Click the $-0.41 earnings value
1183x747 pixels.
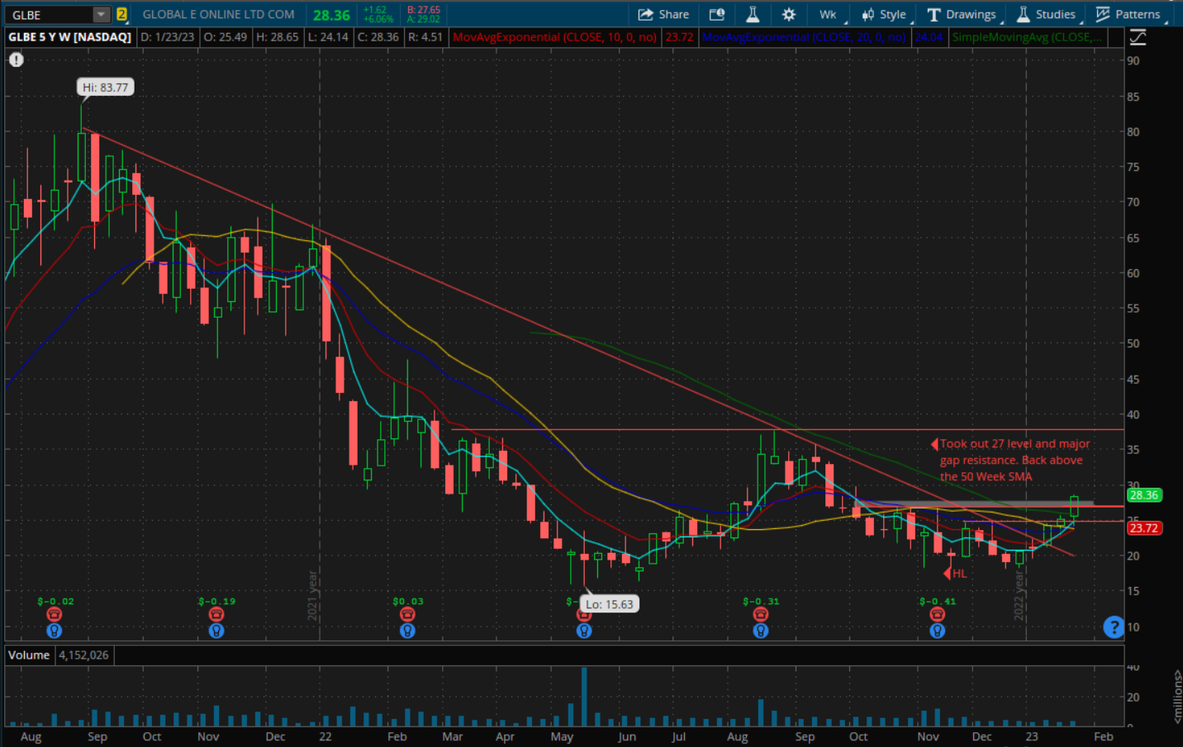click(x=938, y=601)
